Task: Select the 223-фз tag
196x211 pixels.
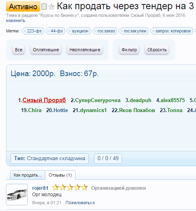Action: (32, 31)
